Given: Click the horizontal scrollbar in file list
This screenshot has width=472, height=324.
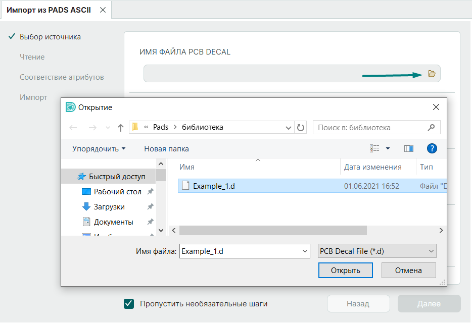Looking at the screenshot, I should coord(273,230).
